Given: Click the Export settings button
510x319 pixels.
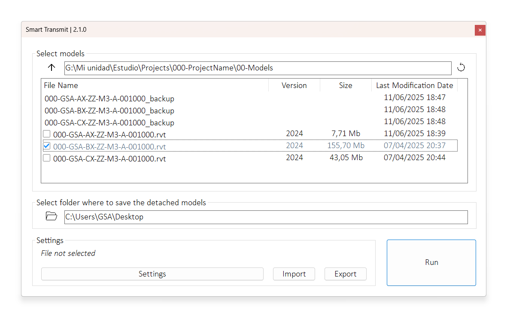Looking at the screenshot, I should (346, 274).
